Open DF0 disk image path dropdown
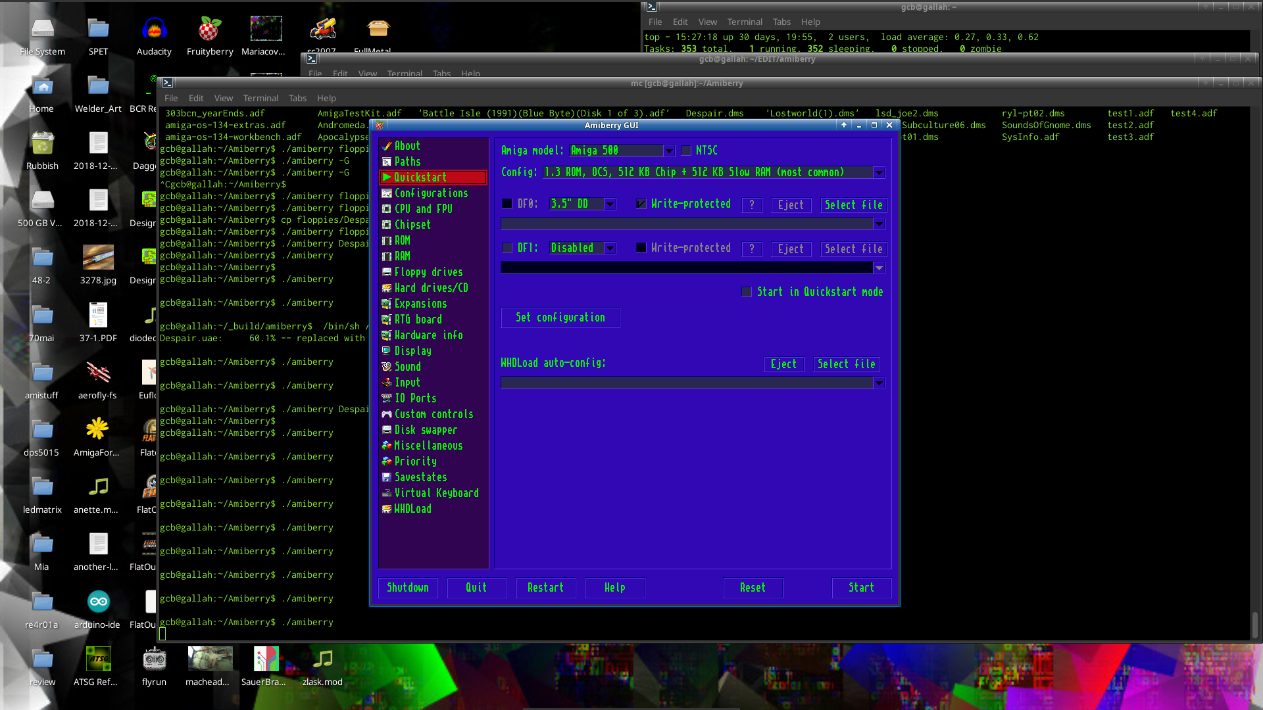 point(879,224)
